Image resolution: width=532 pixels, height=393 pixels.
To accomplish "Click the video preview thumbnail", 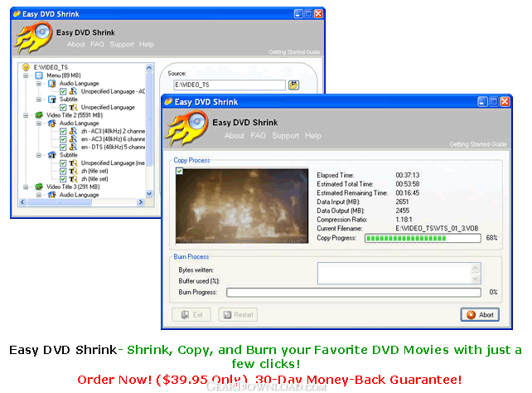I will pyautogui.click(x=242, y=206).
